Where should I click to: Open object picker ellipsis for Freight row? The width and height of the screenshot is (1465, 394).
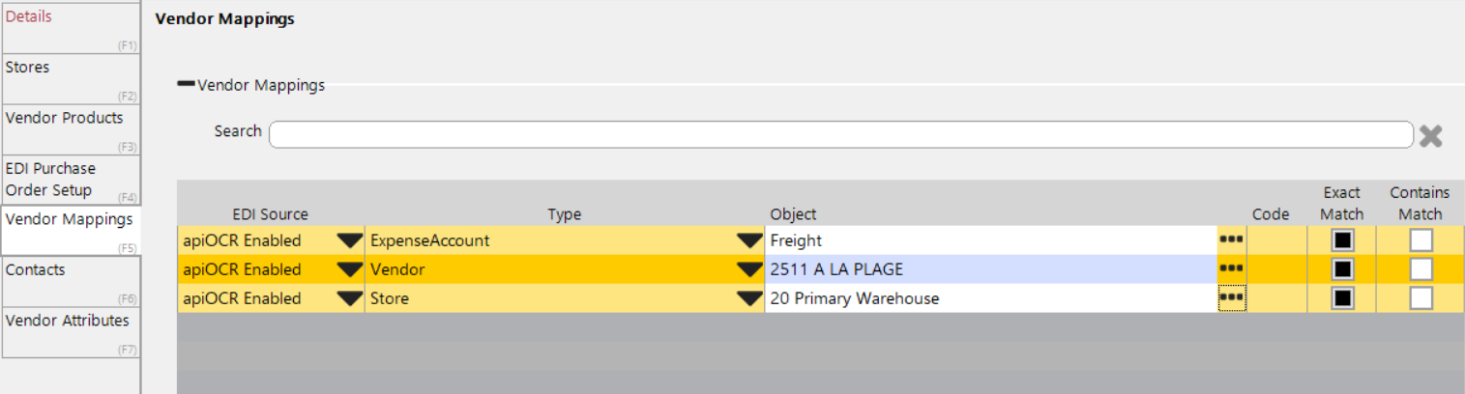click(1231, 239)
